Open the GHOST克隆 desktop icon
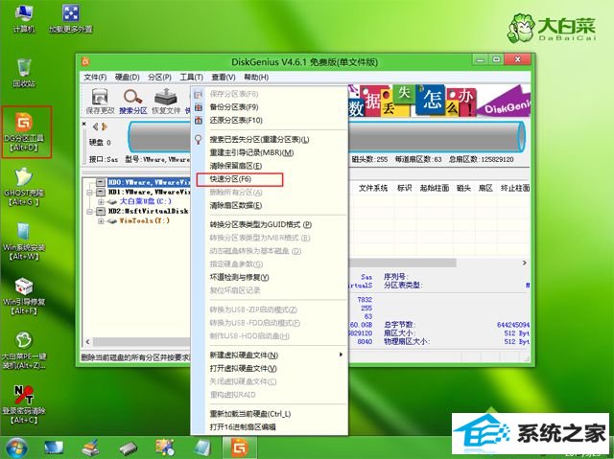 23,187
